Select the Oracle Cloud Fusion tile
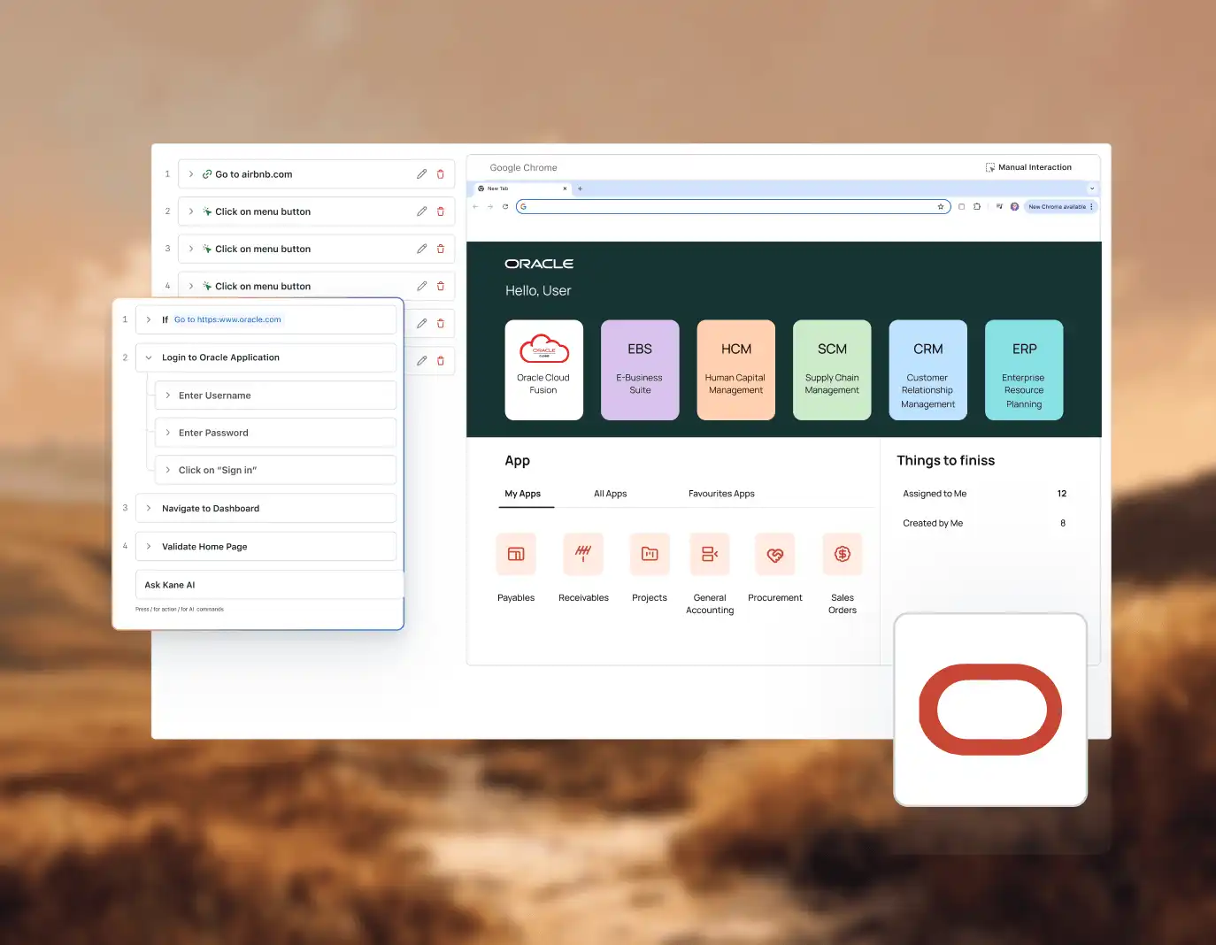 543,370
